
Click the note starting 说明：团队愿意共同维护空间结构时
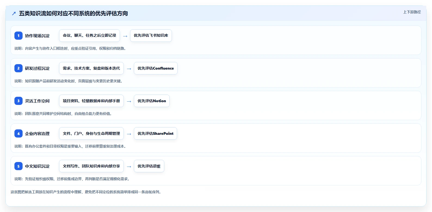tap(63, 114)
